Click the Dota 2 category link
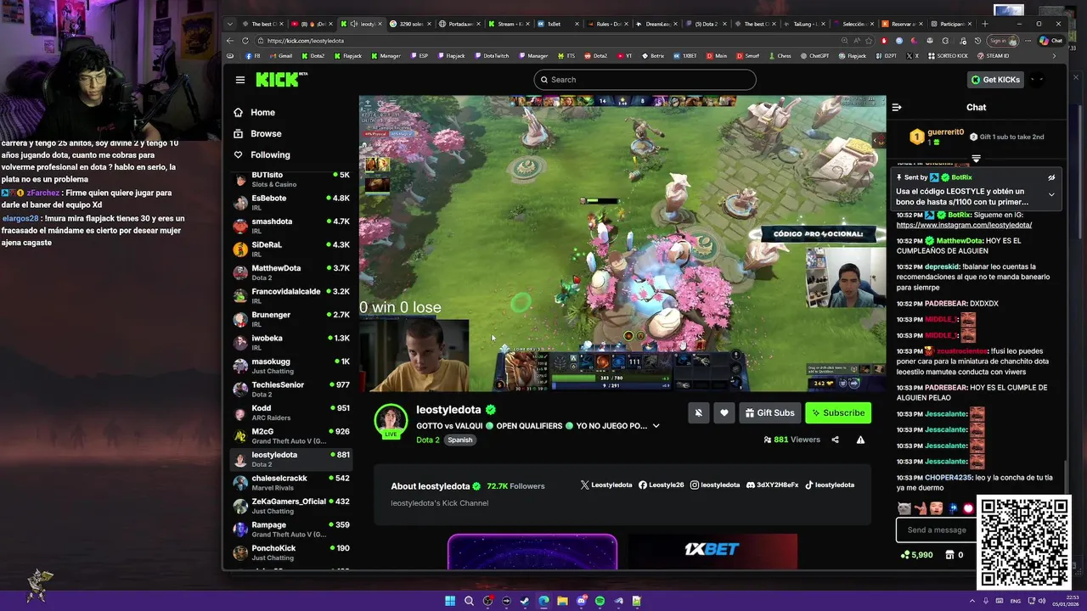This screenshot has width=1087, height=611. (428, 440)
